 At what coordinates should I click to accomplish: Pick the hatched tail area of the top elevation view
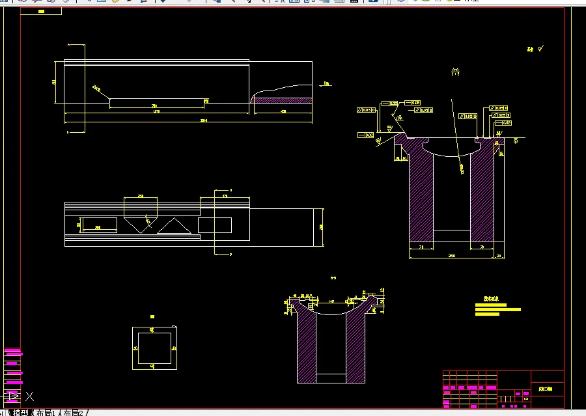pyautogui.click(x=283, y=100)
